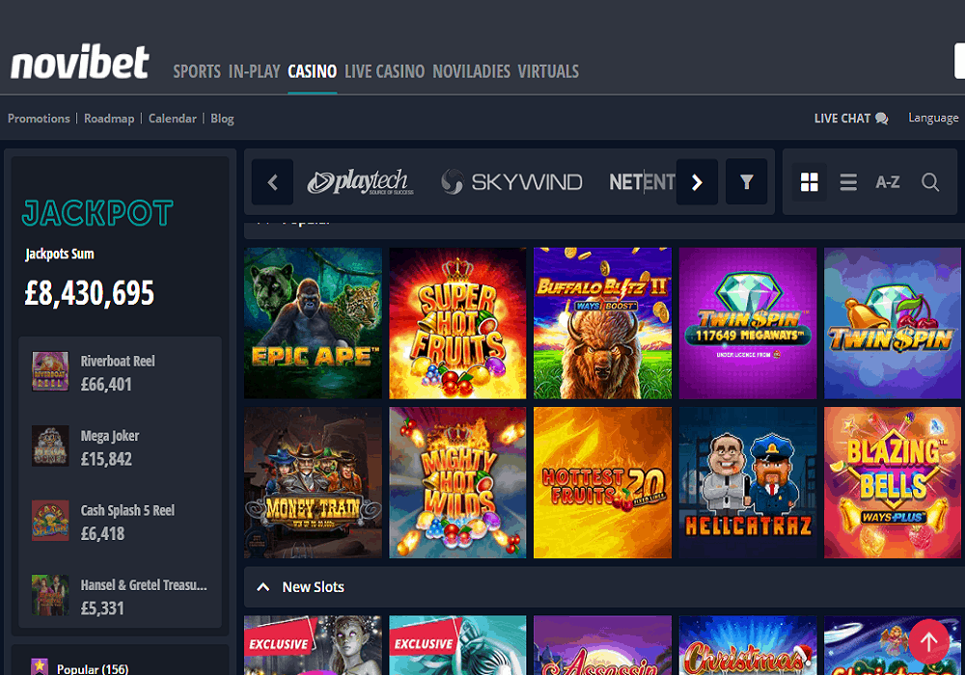This screenshot has height=675, width=965.
Task: Open the Roadmap link
Action: [x=109, y=118]
